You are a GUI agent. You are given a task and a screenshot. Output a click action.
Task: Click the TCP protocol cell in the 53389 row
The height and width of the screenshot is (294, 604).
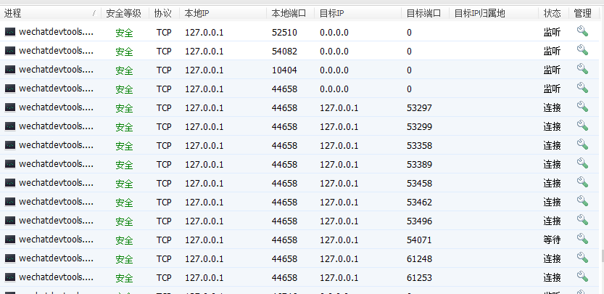164,165
